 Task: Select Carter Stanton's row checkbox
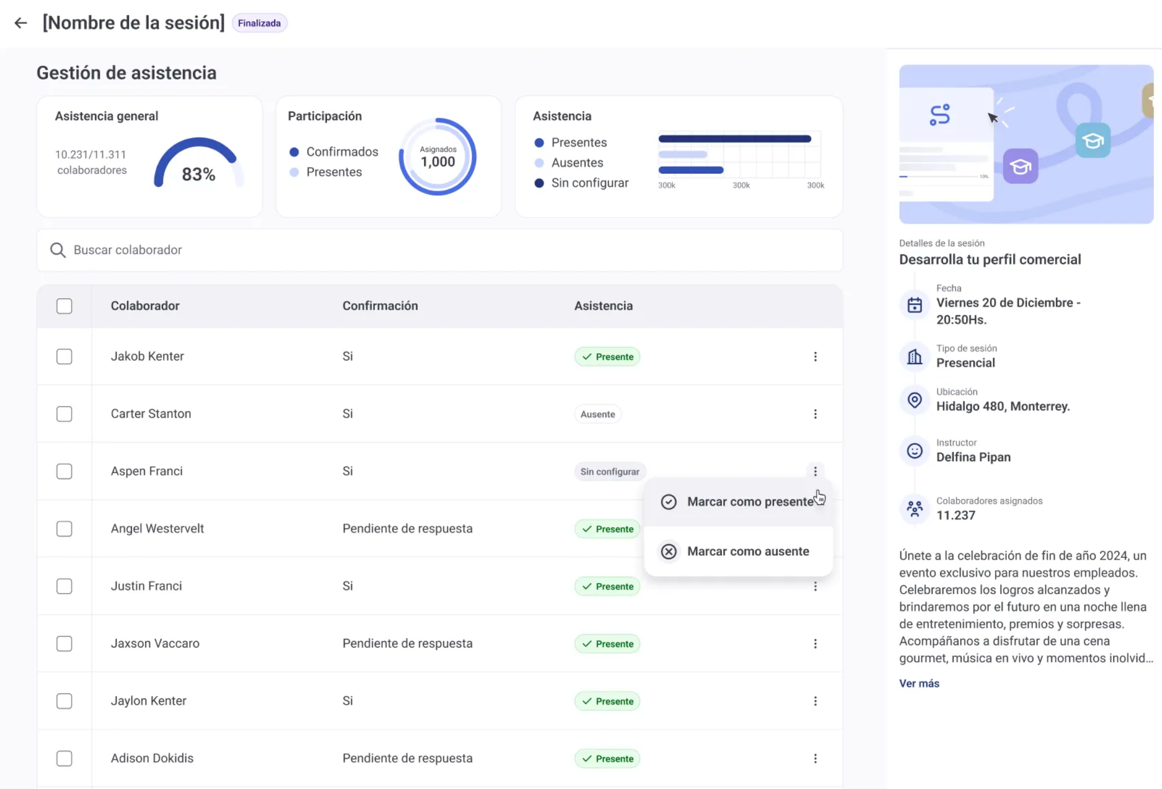point(65,414)
